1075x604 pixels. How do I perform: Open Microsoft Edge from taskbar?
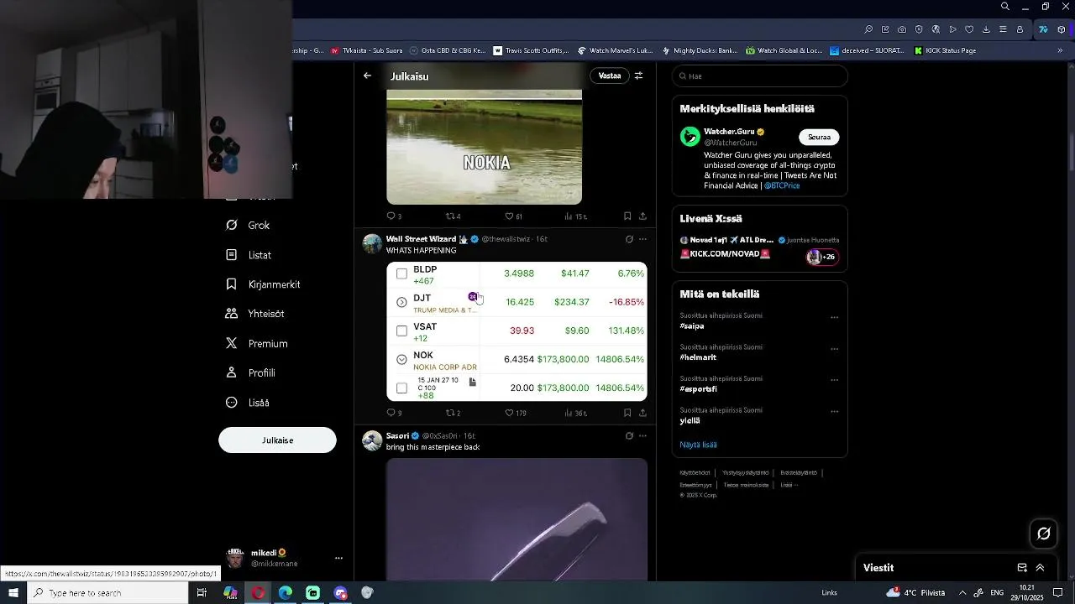tap(286, 593)
